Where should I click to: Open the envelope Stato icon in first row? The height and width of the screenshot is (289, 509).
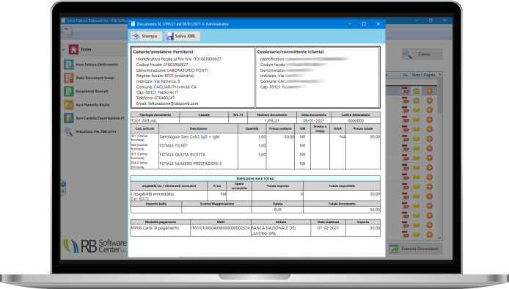click(x=416, y=91)
